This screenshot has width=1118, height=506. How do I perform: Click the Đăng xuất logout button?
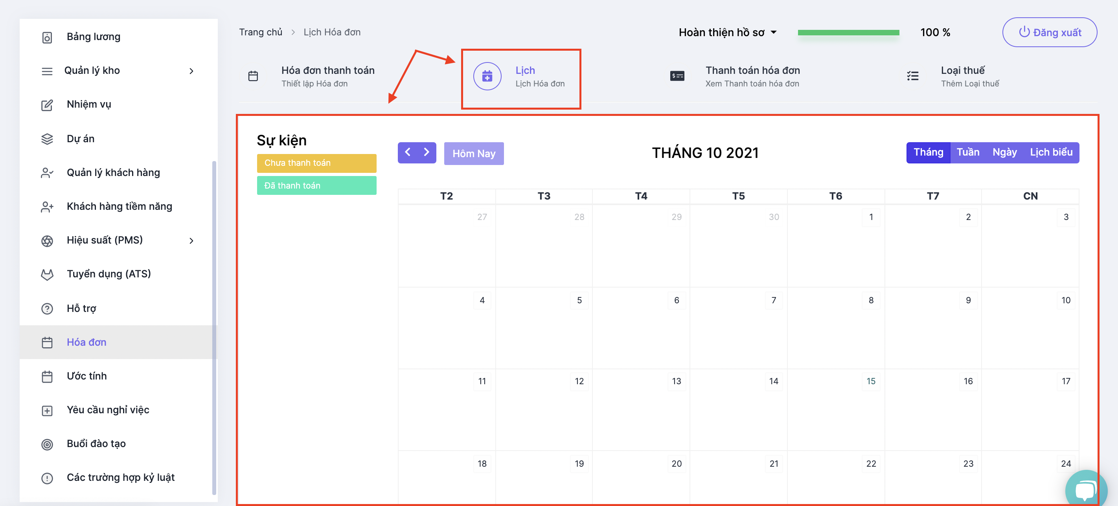tap(1050, 33)
